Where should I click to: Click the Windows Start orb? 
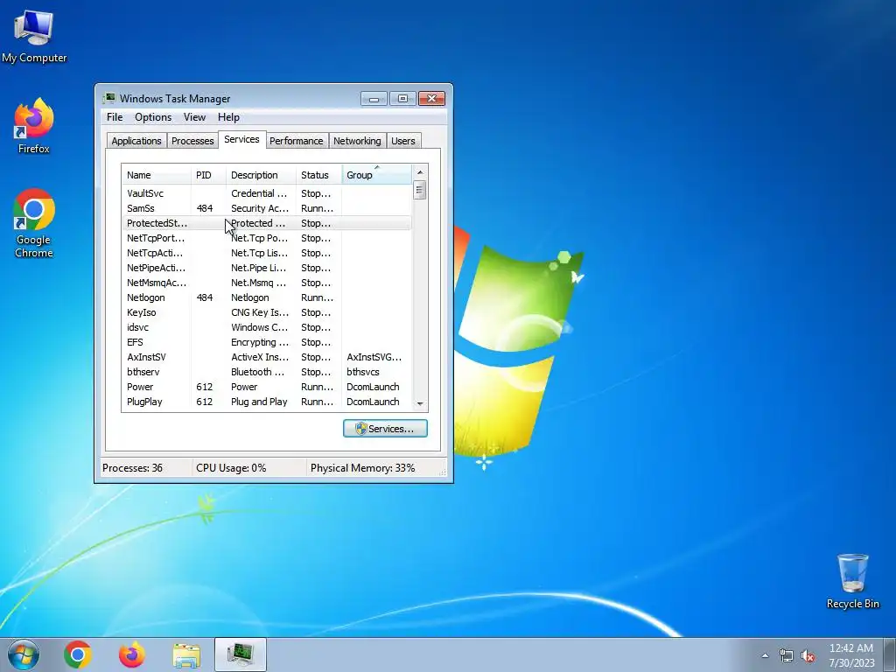coord(24,654)
